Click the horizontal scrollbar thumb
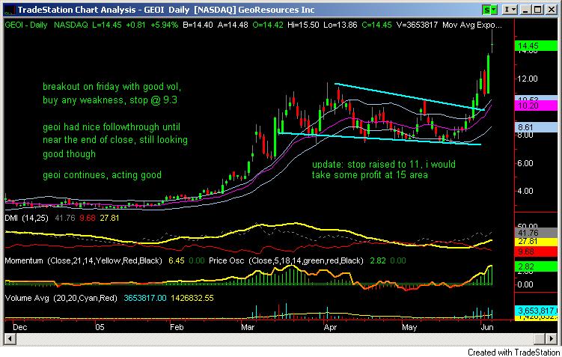This screenshot has width=562, height=357. click(540, 338)
